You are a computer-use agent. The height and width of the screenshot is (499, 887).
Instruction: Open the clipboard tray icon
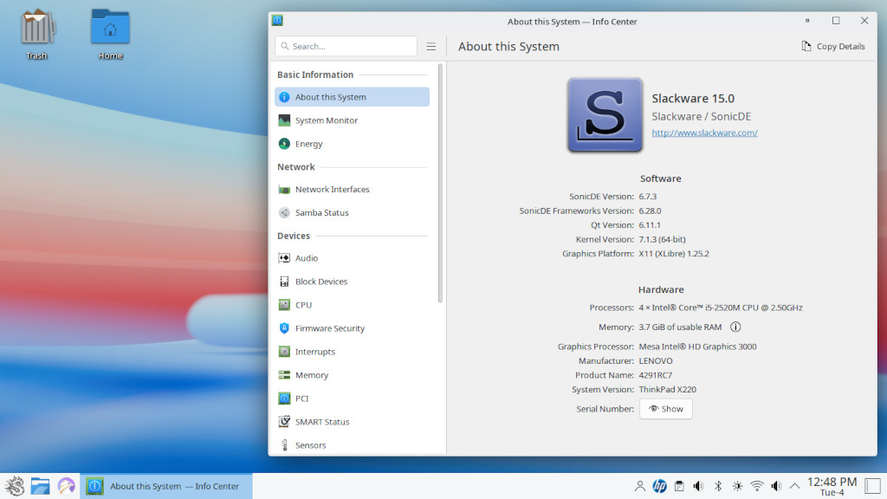click(679, 486)
